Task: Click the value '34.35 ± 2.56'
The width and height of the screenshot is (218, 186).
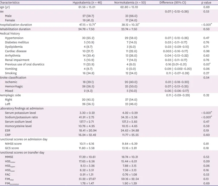Action: 129,117
